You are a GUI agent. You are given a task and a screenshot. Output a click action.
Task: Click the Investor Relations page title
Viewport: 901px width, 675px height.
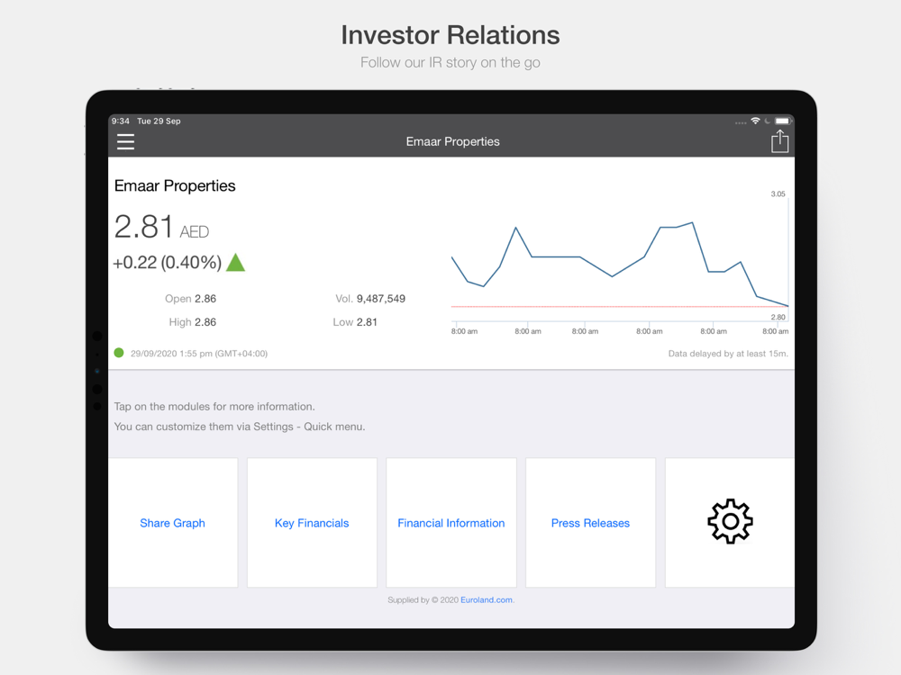click(x=450, y=35)
